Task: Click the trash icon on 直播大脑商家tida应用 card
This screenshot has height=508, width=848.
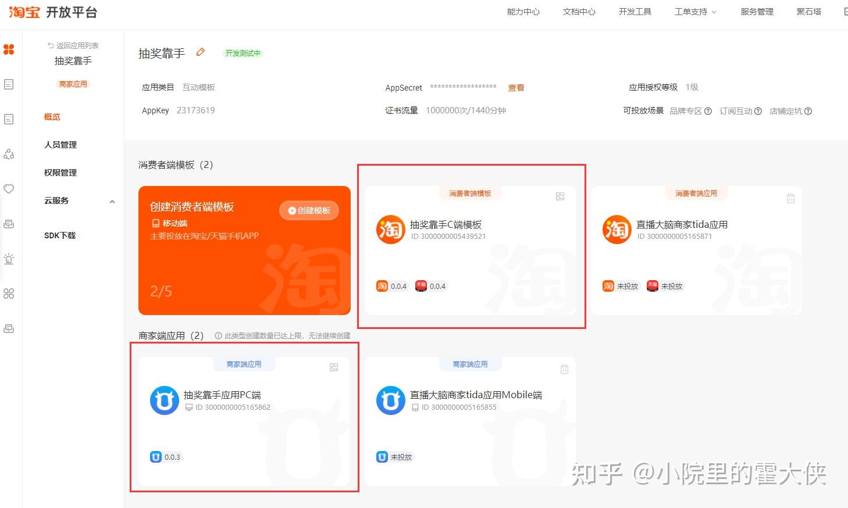Action: pyautogui.click(x=790, y=198)
